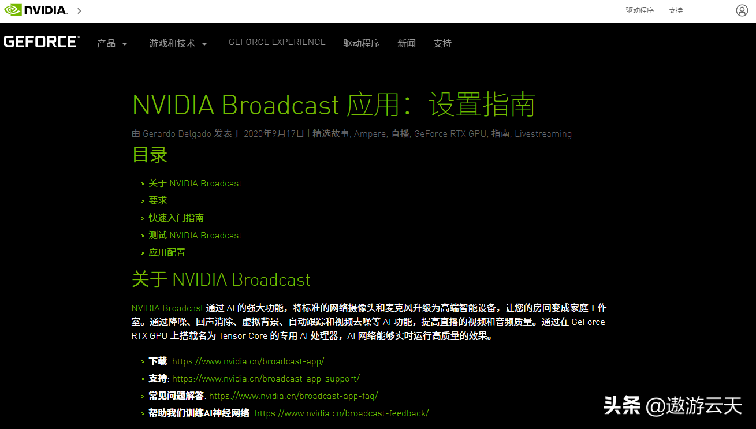Open 支持 in the GeForce navigation bar
The height and width of the screenshot is (429, 756).
coord(442,43)
